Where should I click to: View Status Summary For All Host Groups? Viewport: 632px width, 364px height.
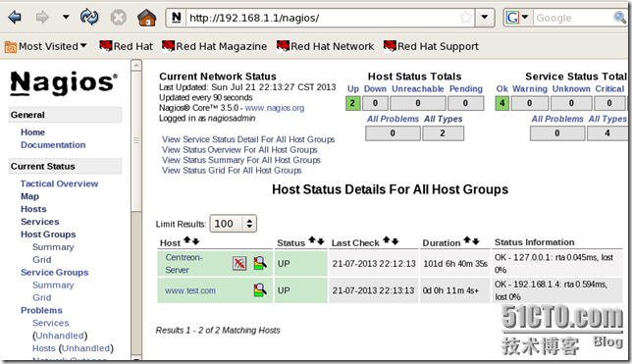pos(241,160)
